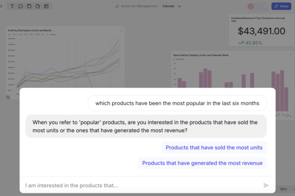Click the send arrow icon

coord(266,185)
